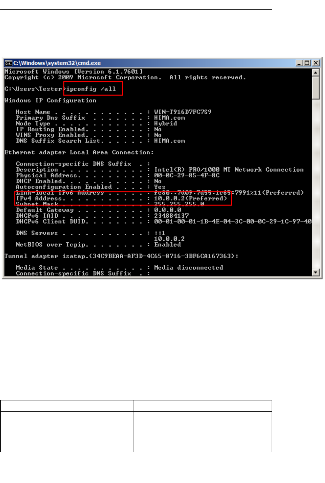Click the Tunnel adapter isatap line
This screenshot has width=325, height=483.
[121, 256]
